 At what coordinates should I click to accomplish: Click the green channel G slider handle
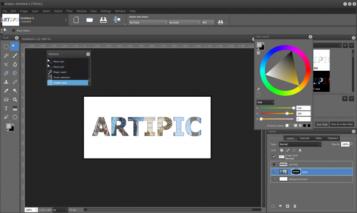[287, 113]
